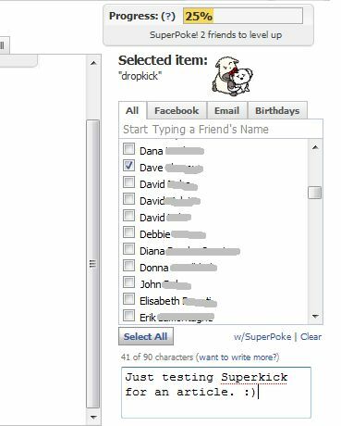Screen dimensions: 341x426
Task: Click friend list scroll down arrow
Action: 315,316
